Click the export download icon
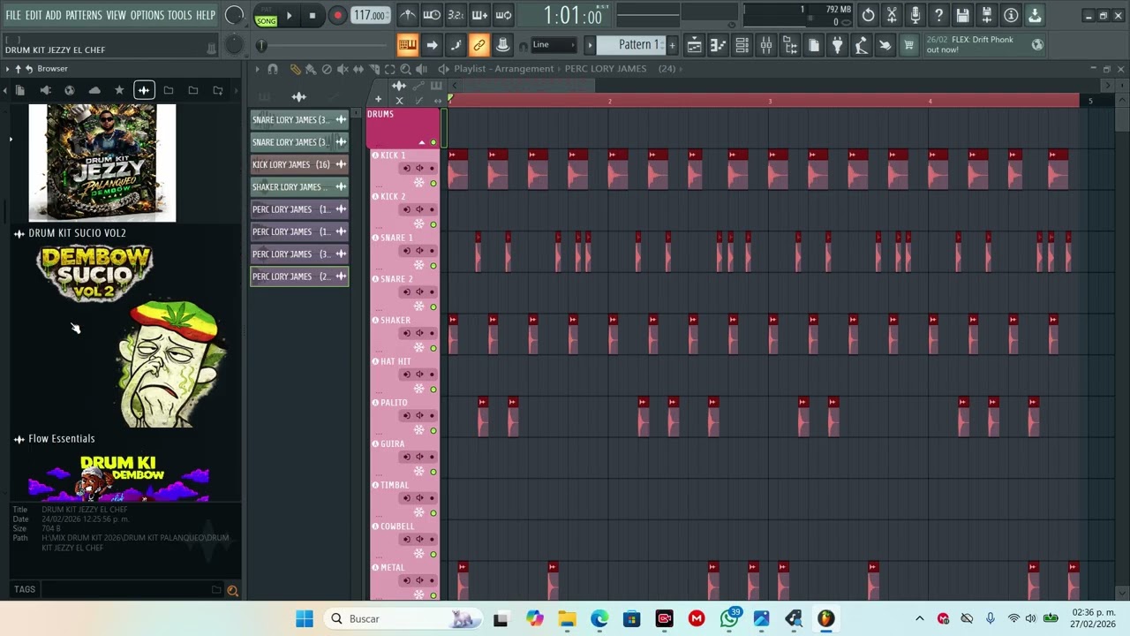Image resolution: width=1130 pixels, height=636 pixels. point(1035,15)
